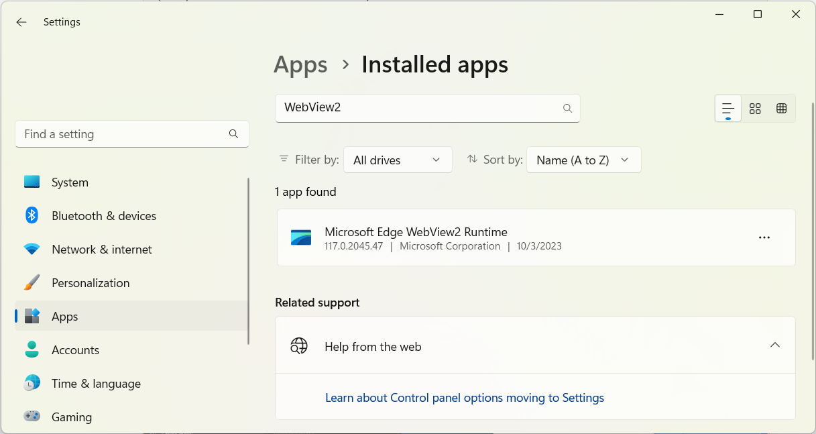Open Control panel options moving to Settings link
This screenshot has height=434, width=816.
tap(464, 398)
